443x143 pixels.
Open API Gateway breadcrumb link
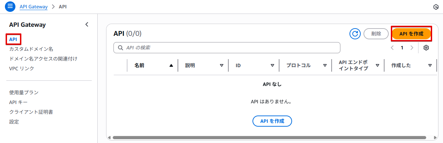click(x=34, y=7)
